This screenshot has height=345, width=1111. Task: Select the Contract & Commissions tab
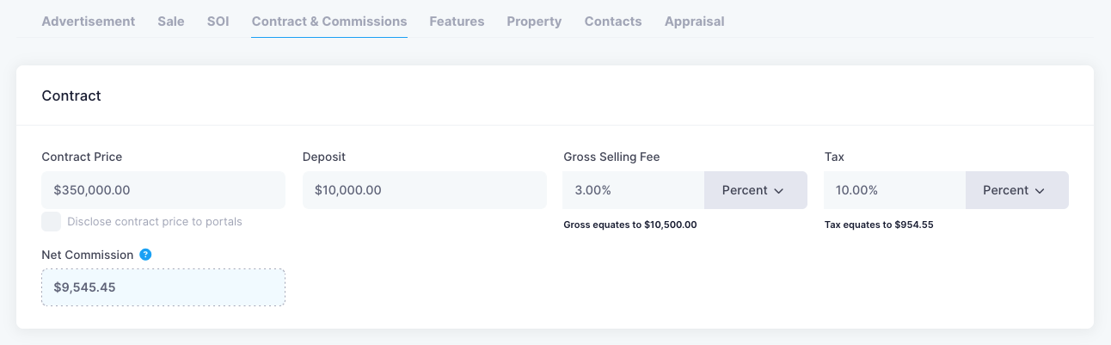point(329,22)
